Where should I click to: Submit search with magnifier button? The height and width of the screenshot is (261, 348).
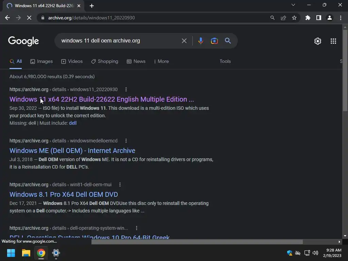[x=228, y=41]
